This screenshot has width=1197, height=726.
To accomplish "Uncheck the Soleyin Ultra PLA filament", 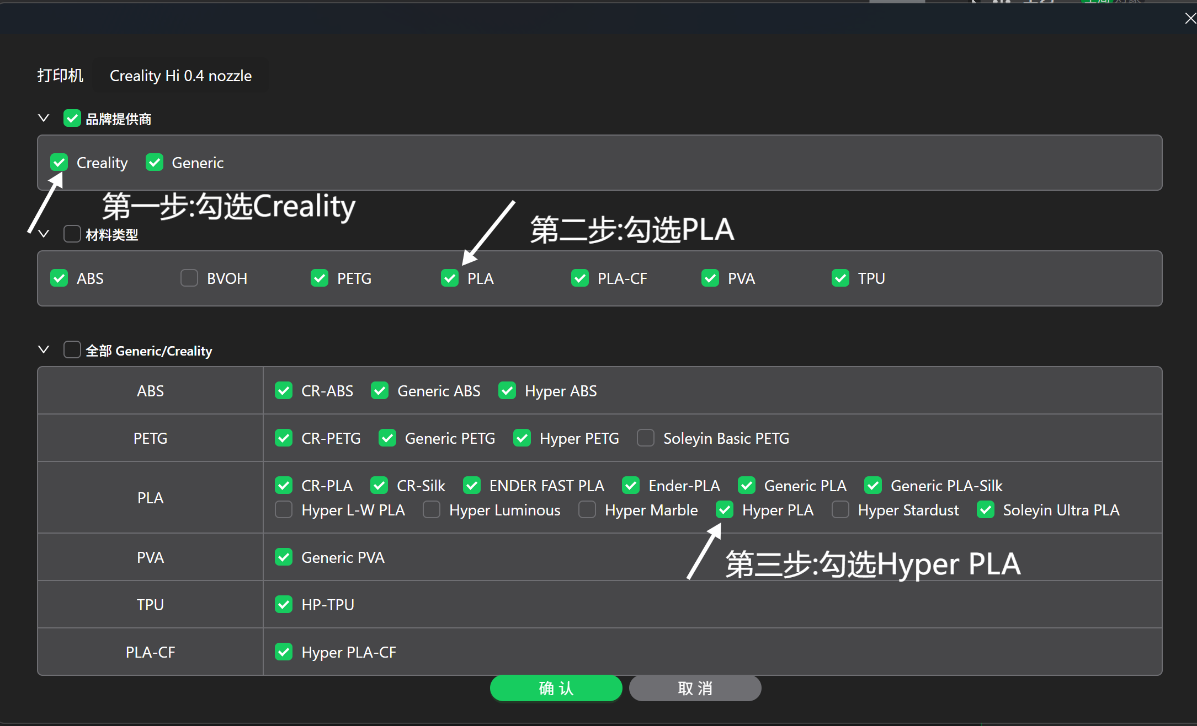I will tap(986, 510).
